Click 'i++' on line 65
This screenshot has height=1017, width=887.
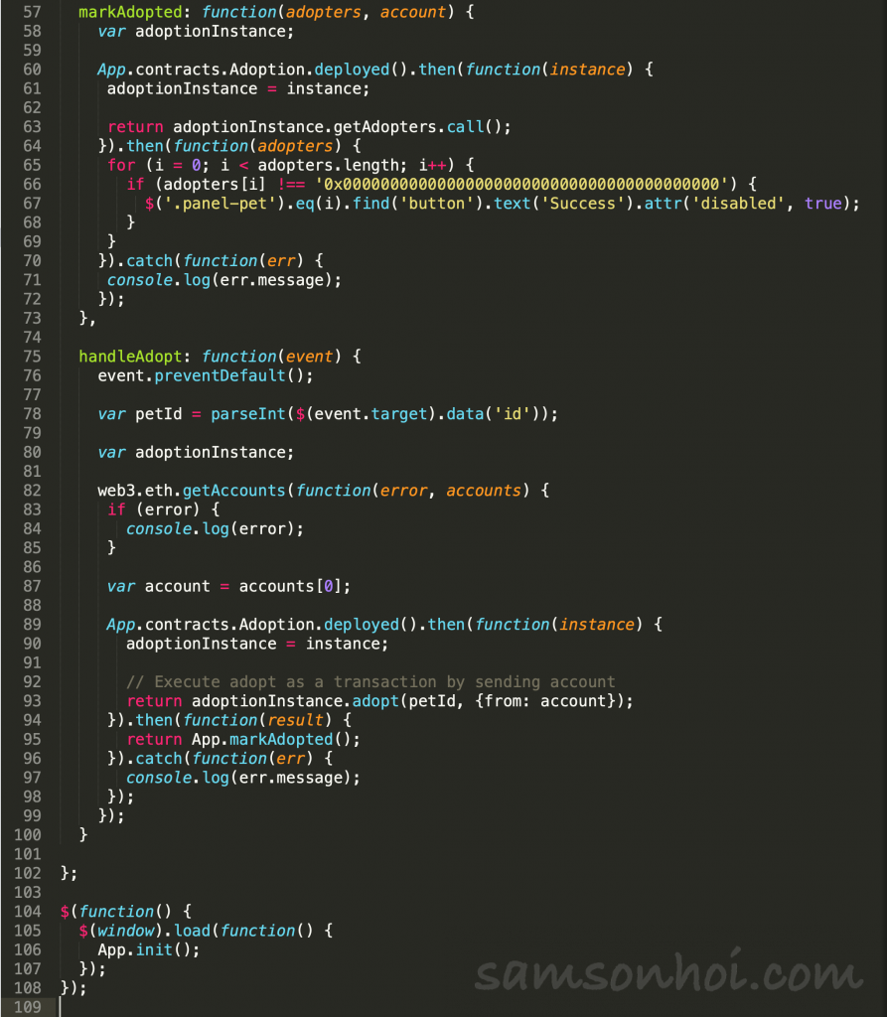coord(432,166)
